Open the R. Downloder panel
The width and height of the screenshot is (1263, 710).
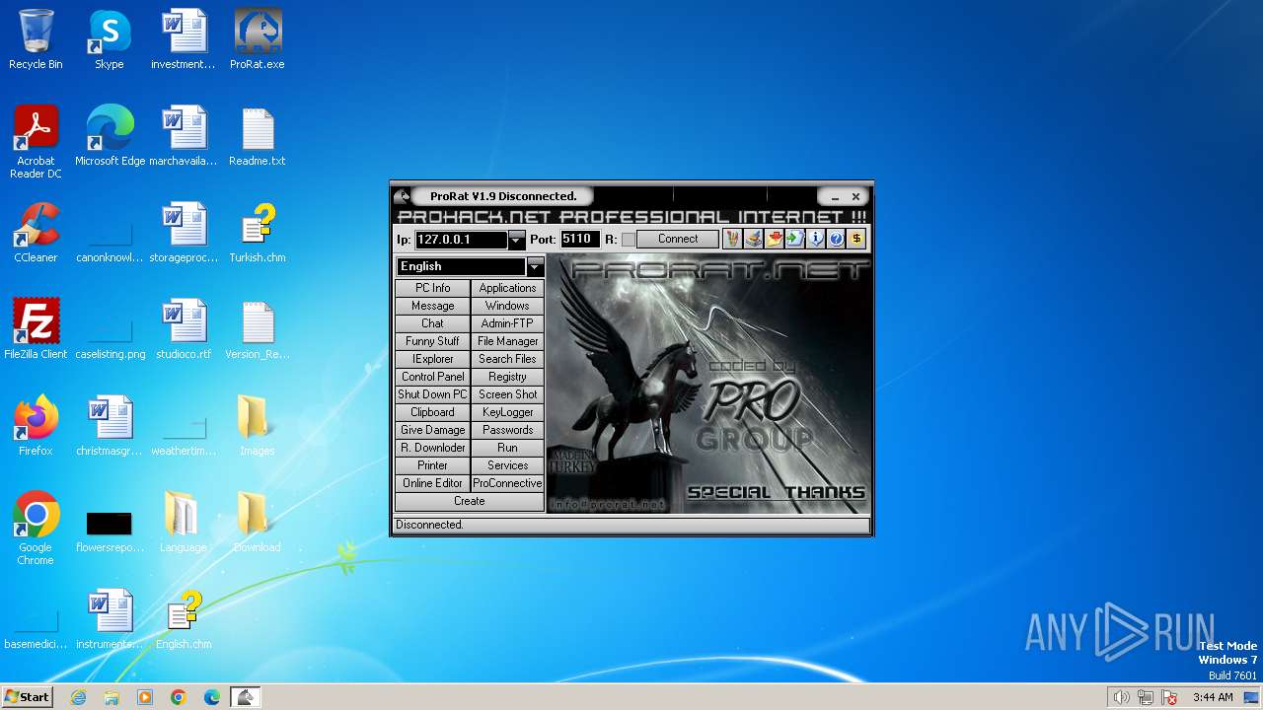(432, 448)
